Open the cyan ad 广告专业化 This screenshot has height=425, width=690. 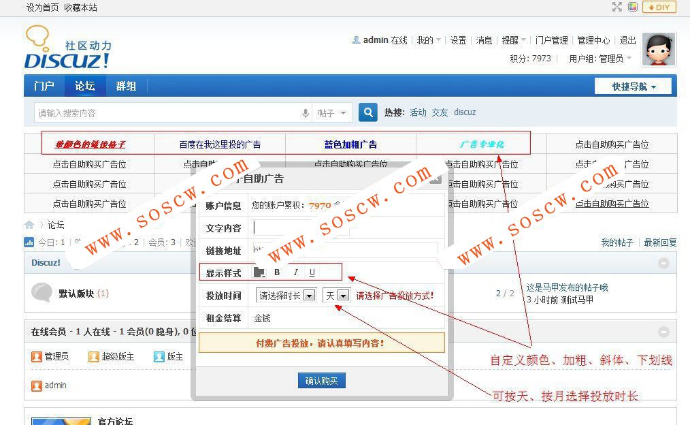click(x=482, y=144)
